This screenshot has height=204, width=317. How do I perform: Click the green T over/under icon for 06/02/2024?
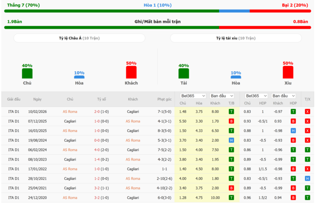[x=308, y=150]
